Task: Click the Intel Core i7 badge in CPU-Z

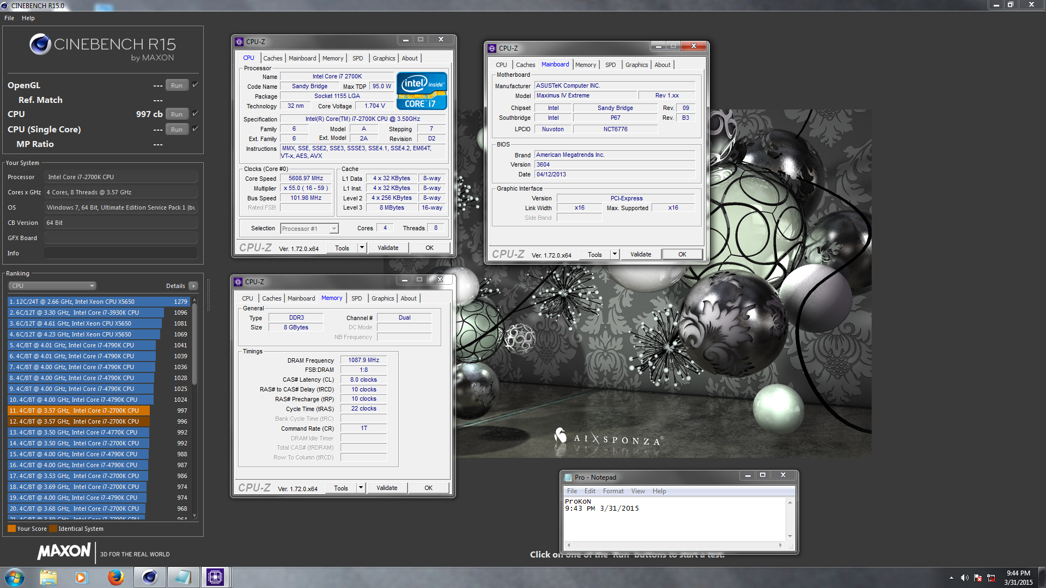Action: pos(422,91)
